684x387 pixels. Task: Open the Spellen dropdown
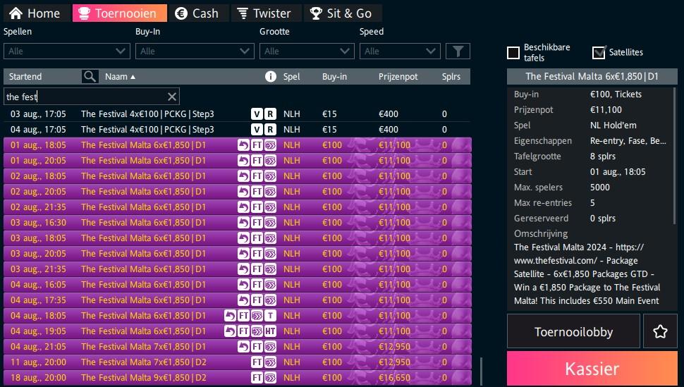(x=66, y=51)
